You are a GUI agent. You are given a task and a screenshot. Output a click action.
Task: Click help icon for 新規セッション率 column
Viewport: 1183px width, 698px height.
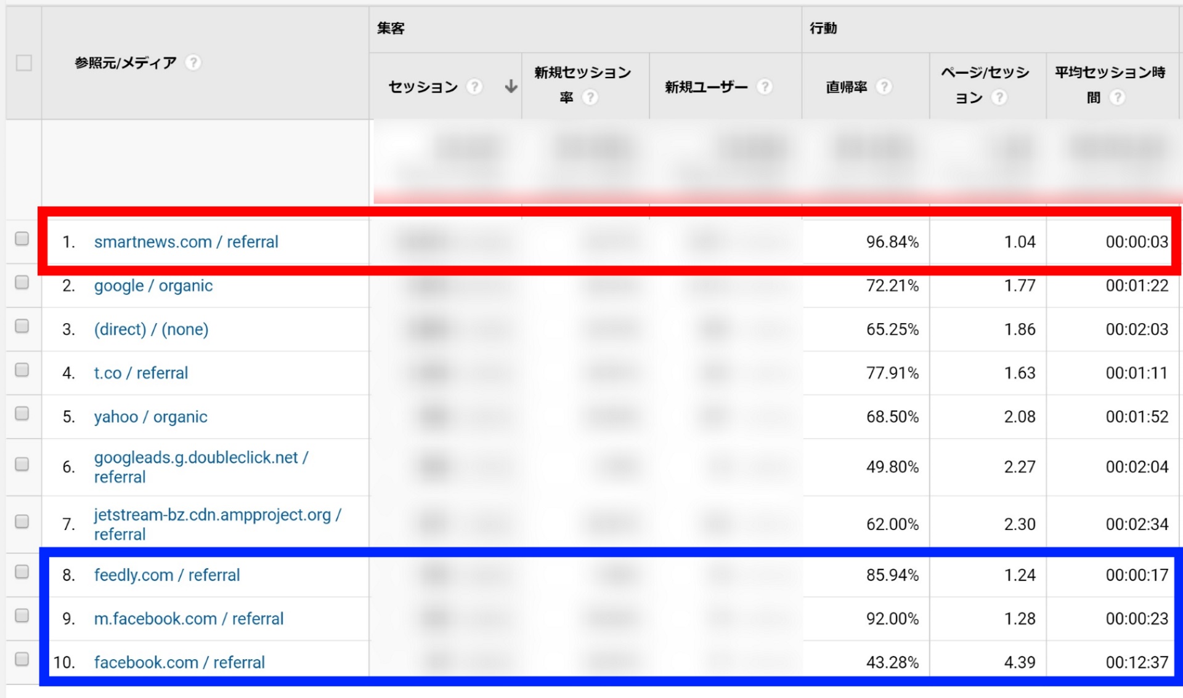click(590, 97)
